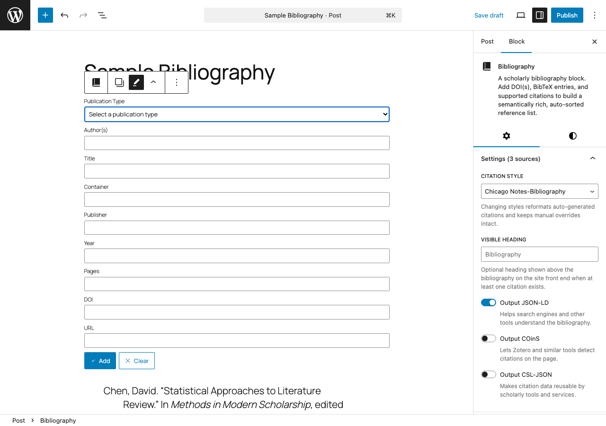This screenshot has width=606, height=426.
Task: Switch to the Styles half-circle tab in the sidebar
Action: pos(572,136)
